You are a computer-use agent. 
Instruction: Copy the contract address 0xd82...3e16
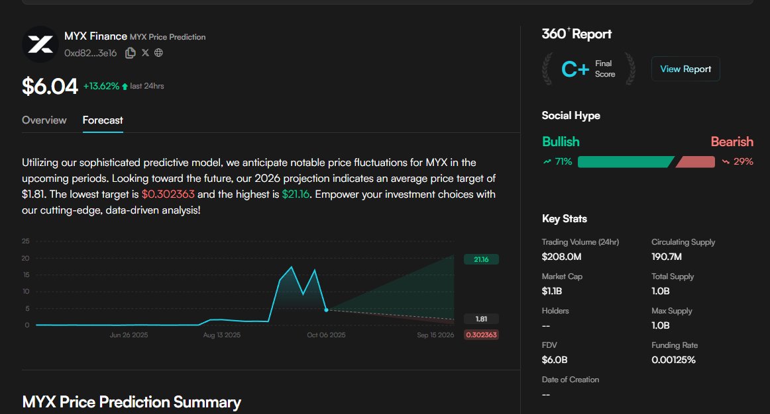(x=130, y=53)
